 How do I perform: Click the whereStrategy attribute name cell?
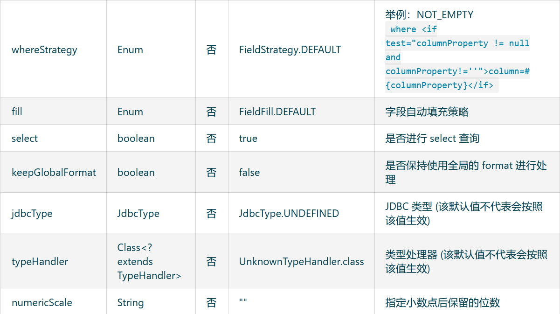44,50
